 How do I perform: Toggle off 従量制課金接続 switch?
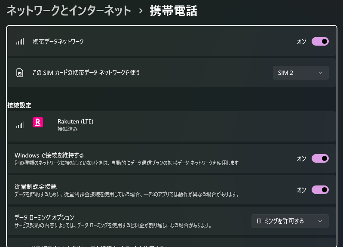click(320, 190)
